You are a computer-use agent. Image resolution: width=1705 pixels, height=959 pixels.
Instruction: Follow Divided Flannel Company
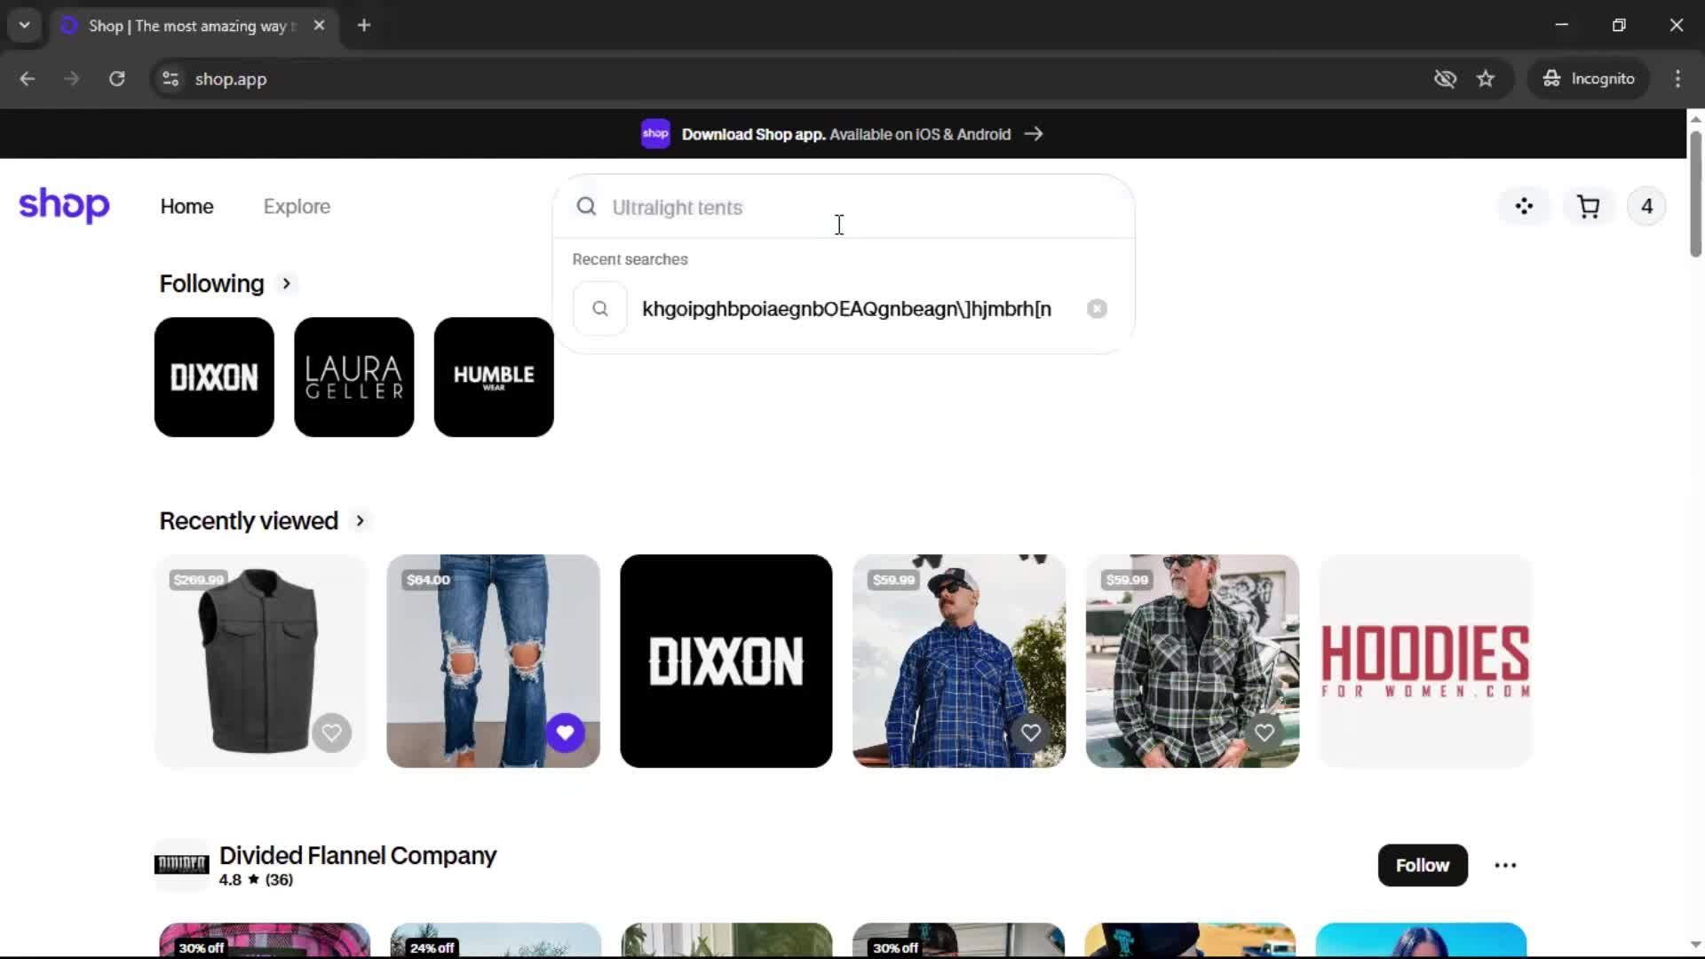click(x=1422, y=865)
